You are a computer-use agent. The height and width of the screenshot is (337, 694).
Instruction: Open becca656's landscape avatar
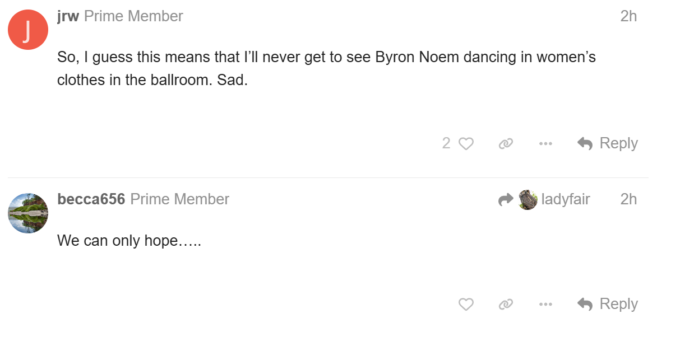pyautogui.click(x=27, y=213)
